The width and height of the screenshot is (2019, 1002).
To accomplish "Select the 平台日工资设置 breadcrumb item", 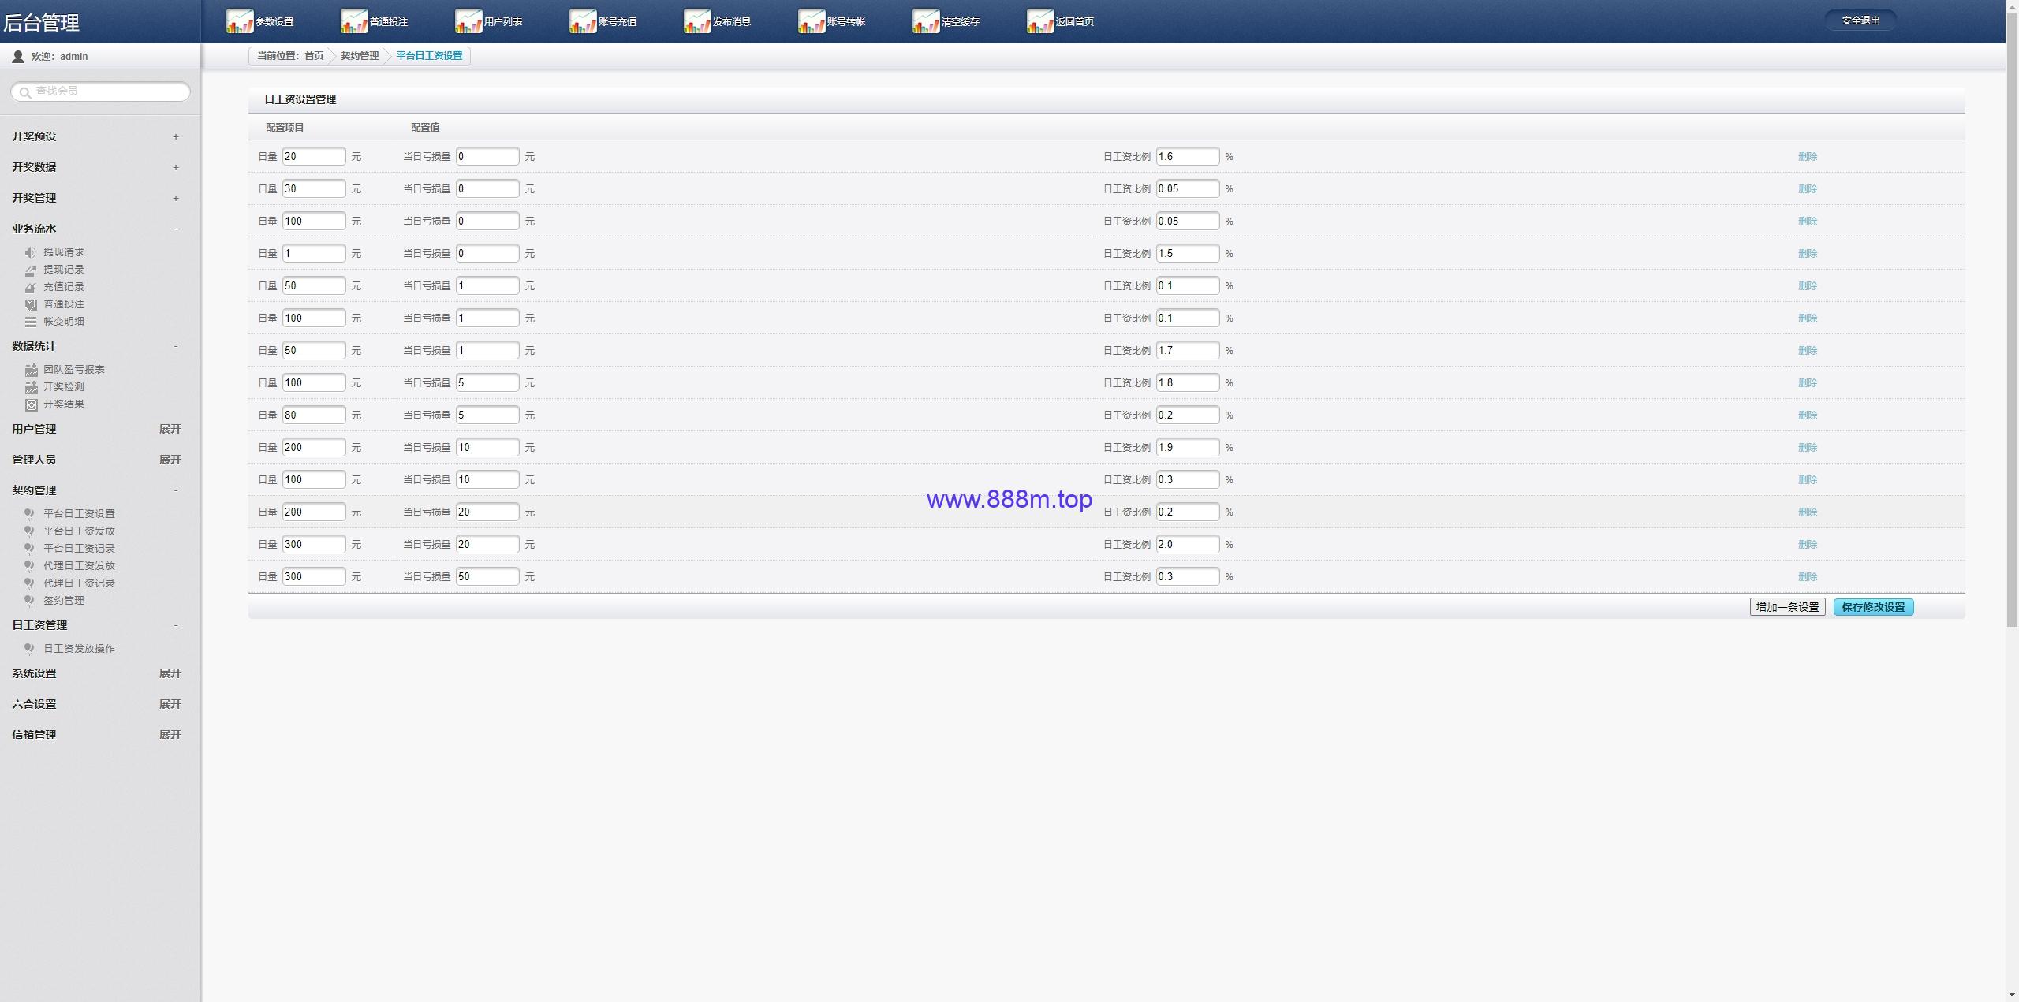I will (429, 56).
